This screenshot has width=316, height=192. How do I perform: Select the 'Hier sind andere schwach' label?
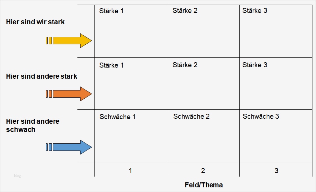click(x=33, y=125)
